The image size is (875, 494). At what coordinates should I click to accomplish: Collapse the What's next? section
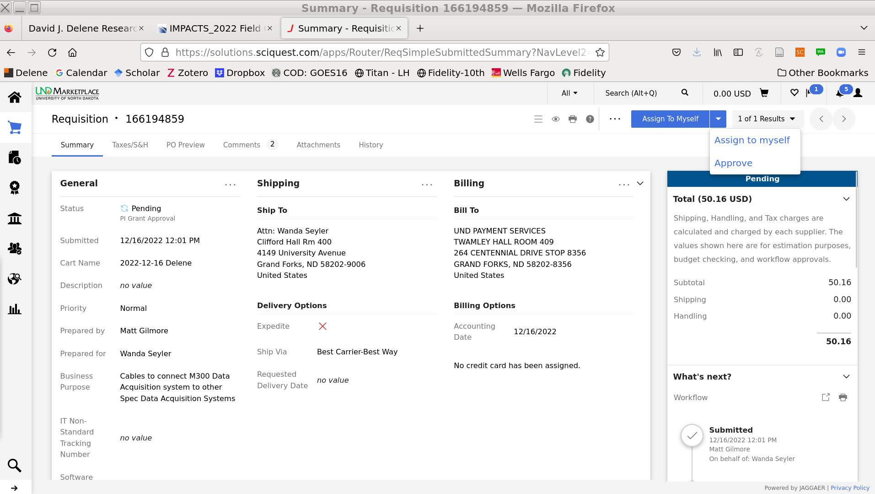(x=846, y=377)
